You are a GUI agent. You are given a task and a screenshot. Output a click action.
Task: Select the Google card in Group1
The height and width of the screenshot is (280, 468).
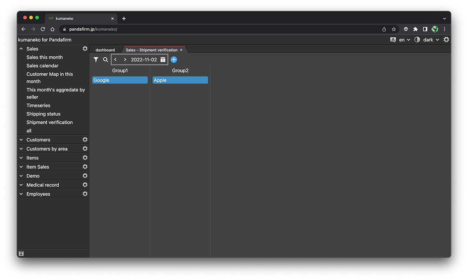click(x=120, y=80)
